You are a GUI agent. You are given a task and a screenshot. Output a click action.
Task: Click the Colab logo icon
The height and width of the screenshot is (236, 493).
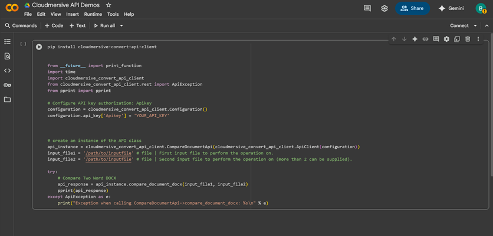click(x=12, y=8)
